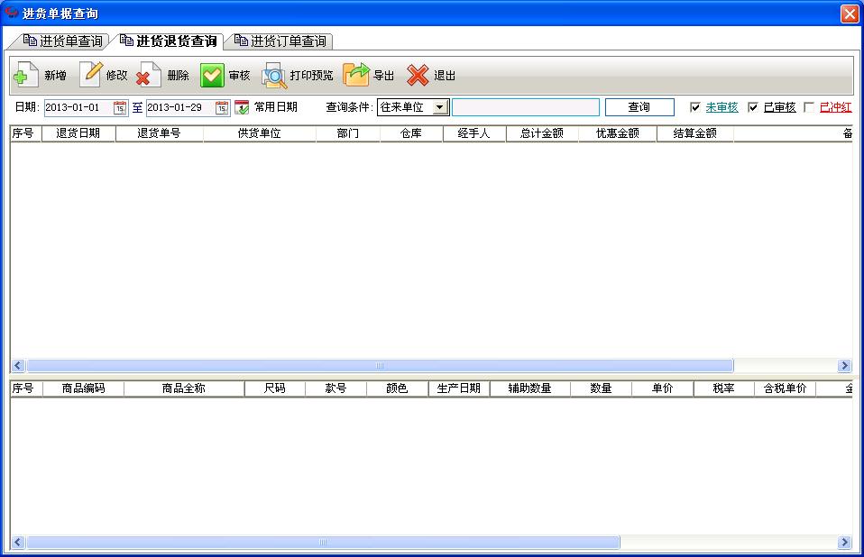
Task: Click the 颜色 column header
Action: point(398,388)
